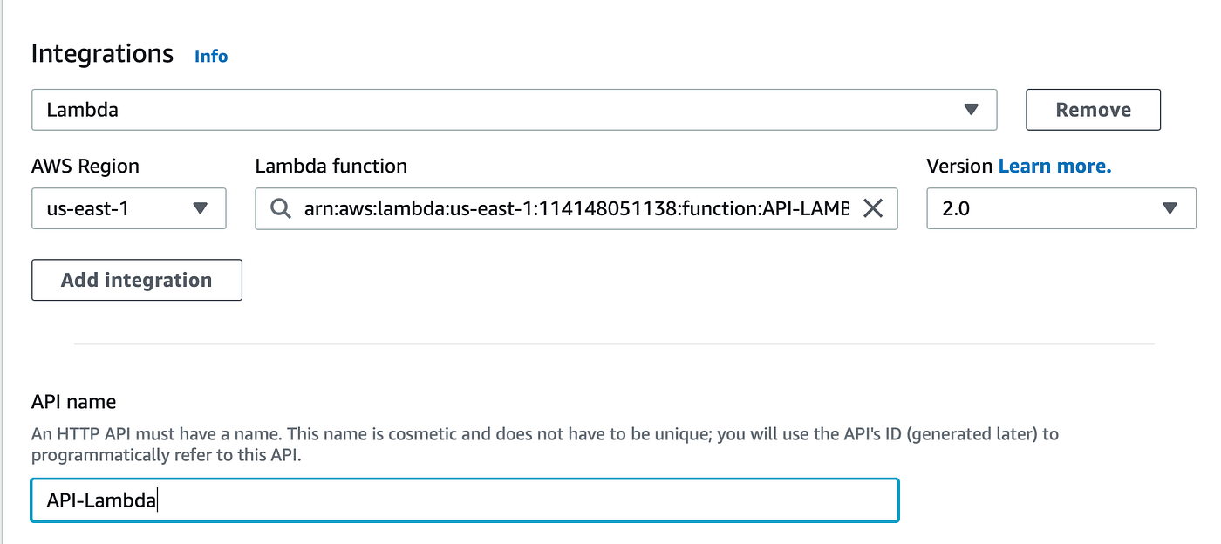This screenshot has width=1221, height=544.
Task: Click the API-Lambda text in the name field
Action: pyautogui.click(x=99, y=500)
